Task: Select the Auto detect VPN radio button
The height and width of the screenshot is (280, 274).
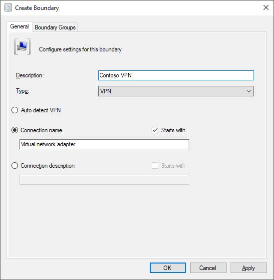Action: (14, 110)
